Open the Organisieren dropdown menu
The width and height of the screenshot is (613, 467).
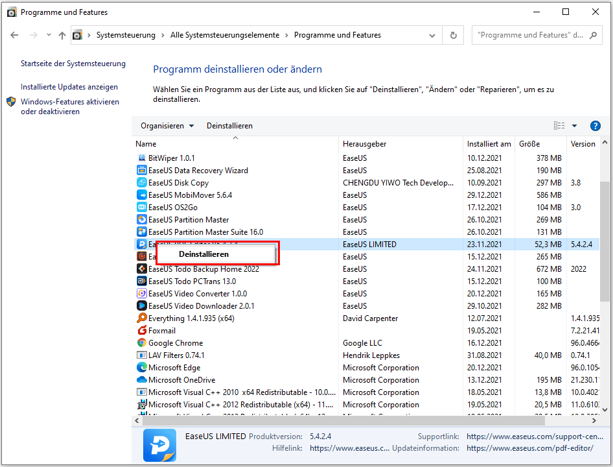167,126
